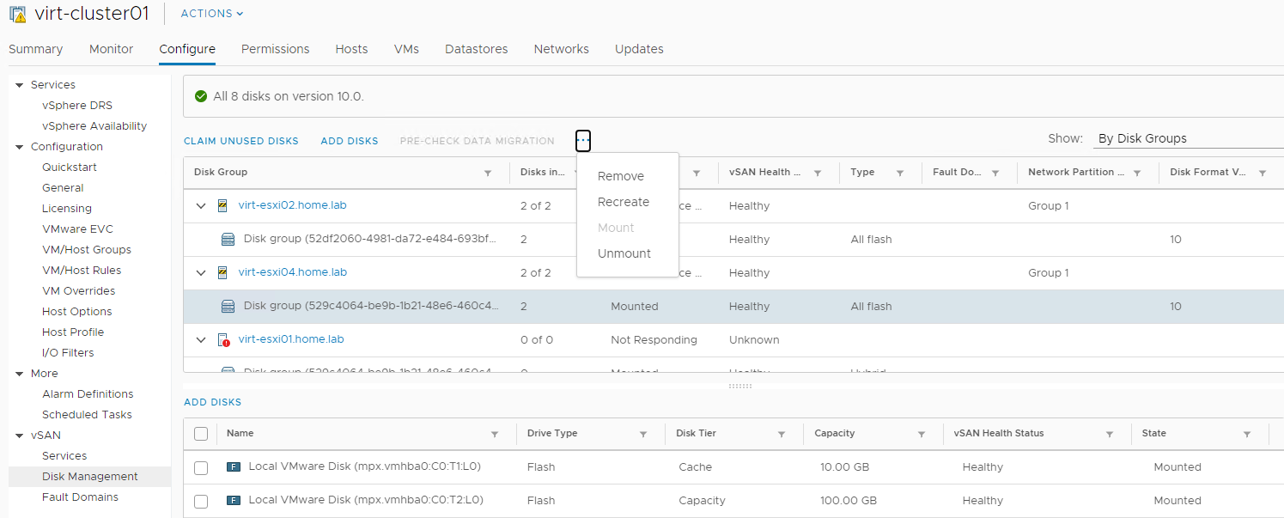Switch to the VMs tab
1284x518 pixels.
[x=406, y=49]
